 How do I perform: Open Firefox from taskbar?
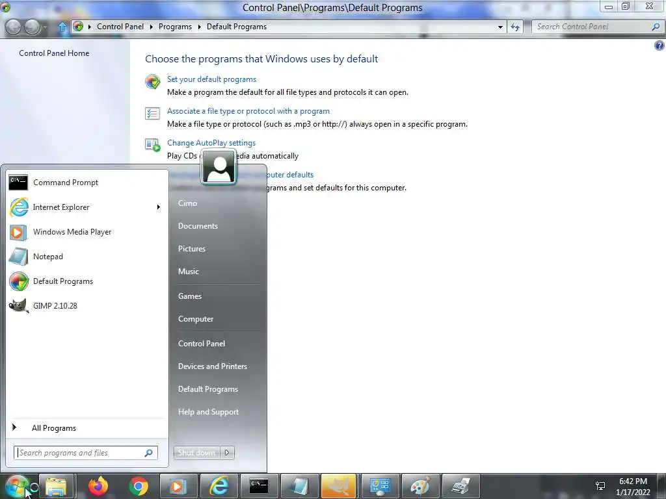click(98, 486)
